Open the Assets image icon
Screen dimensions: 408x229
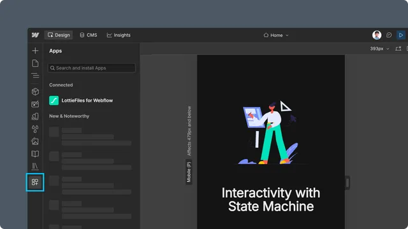(35, 141)
